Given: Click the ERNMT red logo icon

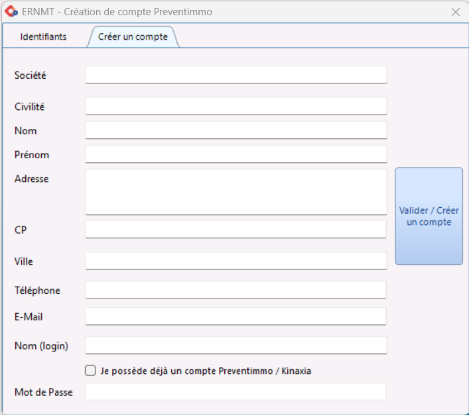Looking at the screenshot, I should pos(11,12).
